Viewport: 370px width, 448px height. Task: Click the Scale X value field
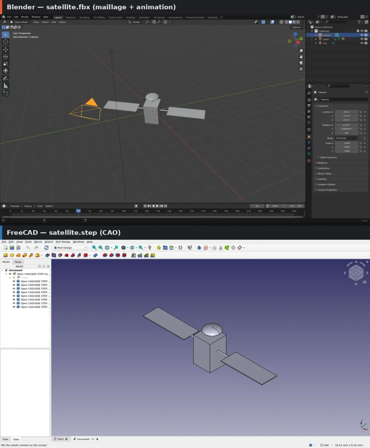click(x=346, y=143)
